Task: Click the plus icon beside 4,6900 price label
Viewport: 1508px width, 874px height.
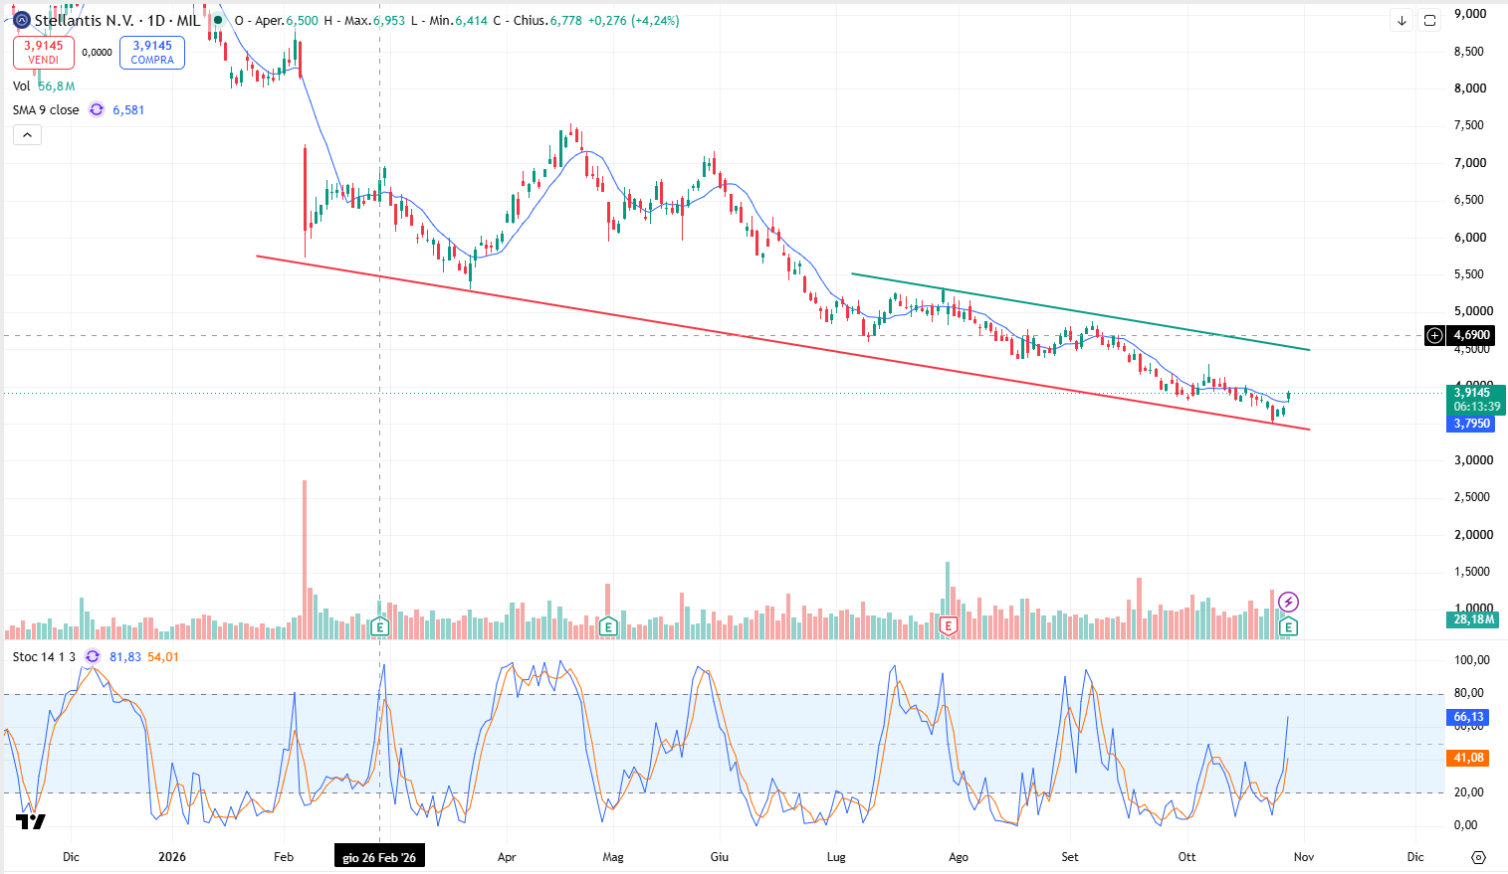Action: pyautogui.click(x=1434, y=335)
